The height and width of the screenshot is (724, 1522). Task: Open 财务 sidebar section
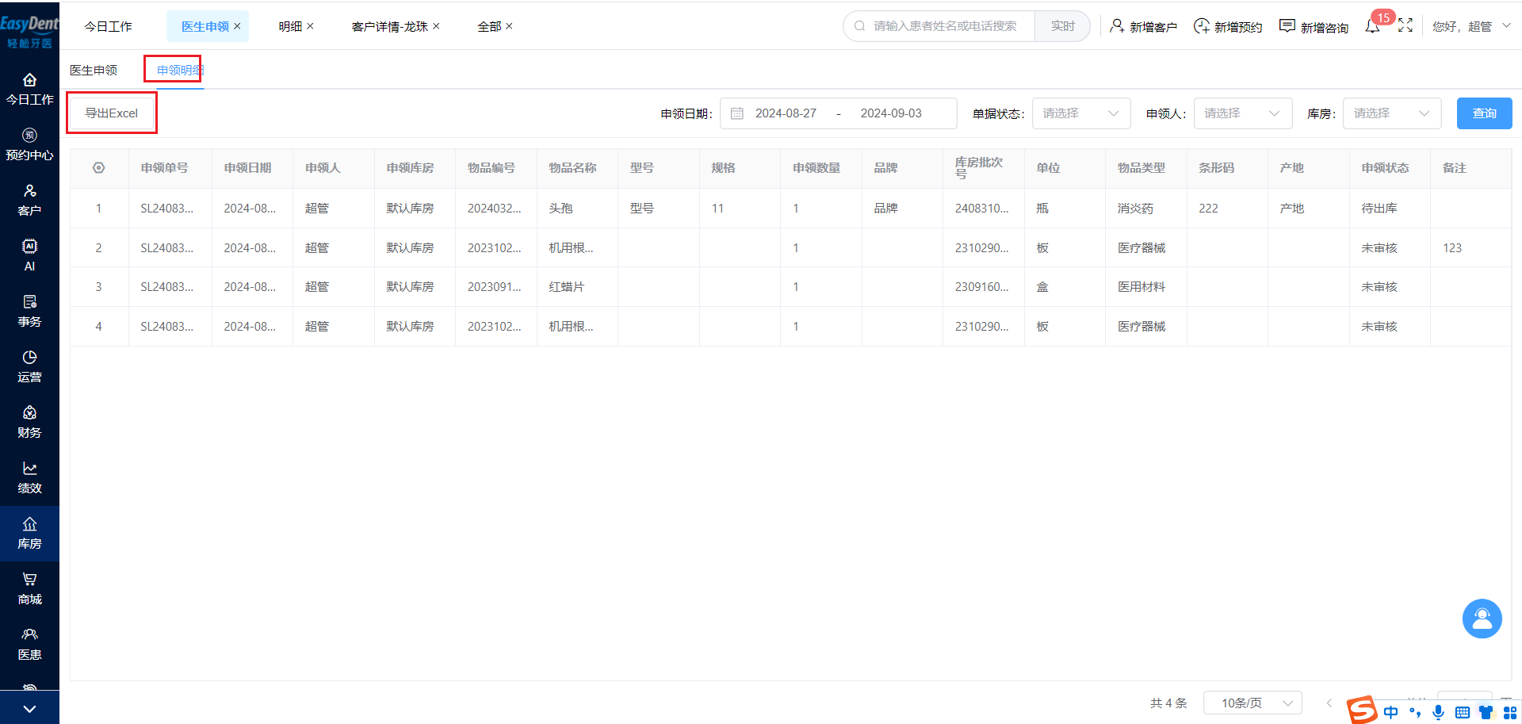[29, 422]
